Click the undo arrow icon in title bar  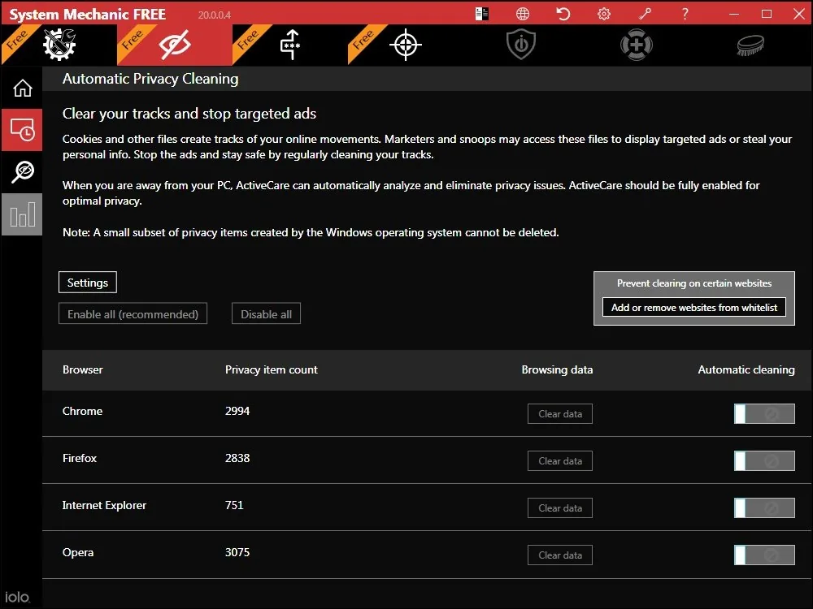(563, 14)
